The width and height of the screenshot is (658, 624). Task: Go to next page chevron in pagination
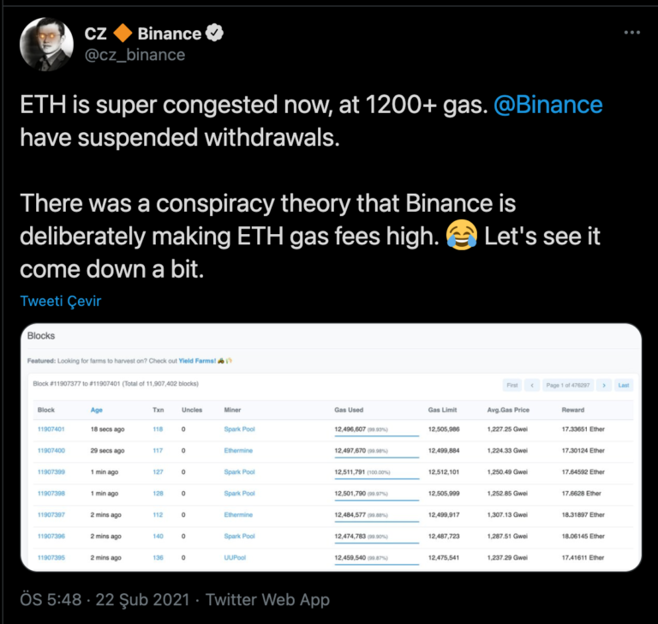pos(604,385)
